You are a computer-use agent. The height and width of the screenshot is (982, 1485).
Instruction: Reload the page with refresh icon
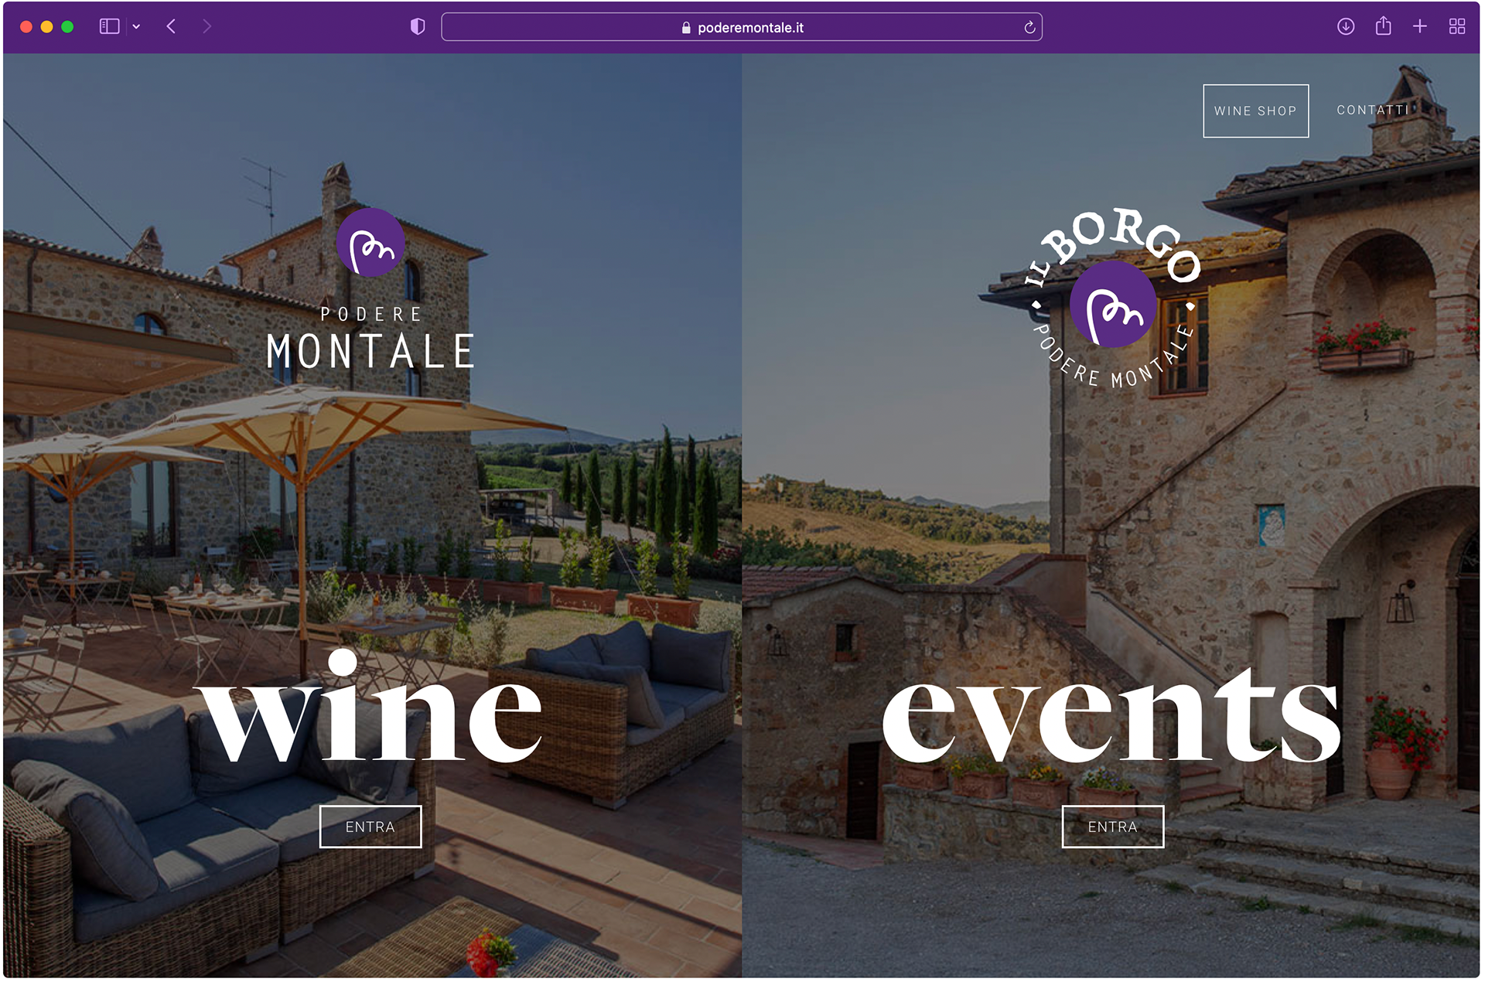(1029, 28)
